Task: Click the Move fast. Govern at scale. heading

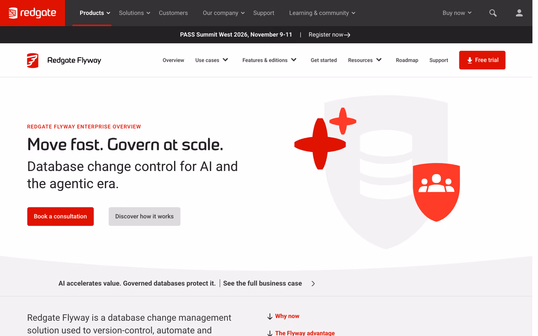Action: pyautogui.click(x=125, y=144)
